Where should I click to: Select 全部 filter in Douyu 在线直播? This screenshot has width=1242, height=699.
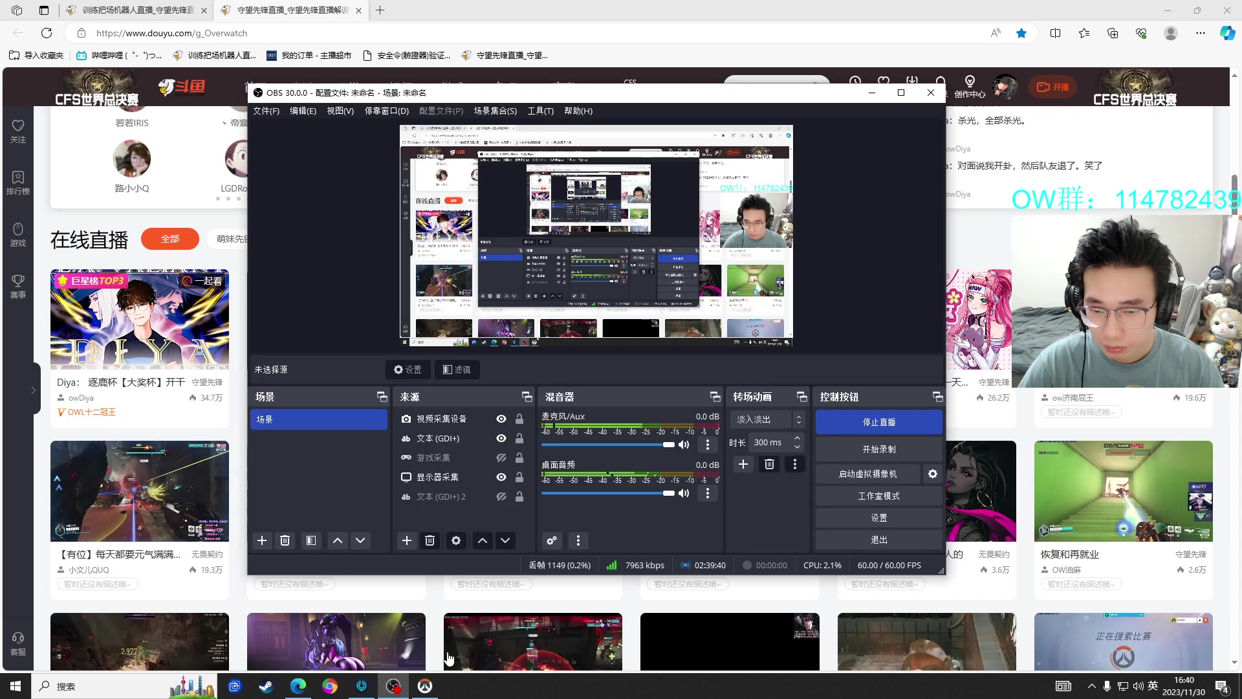coord(170,239)
